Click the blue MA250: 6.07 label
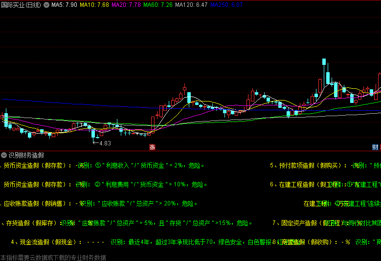 tap(226, 5)
